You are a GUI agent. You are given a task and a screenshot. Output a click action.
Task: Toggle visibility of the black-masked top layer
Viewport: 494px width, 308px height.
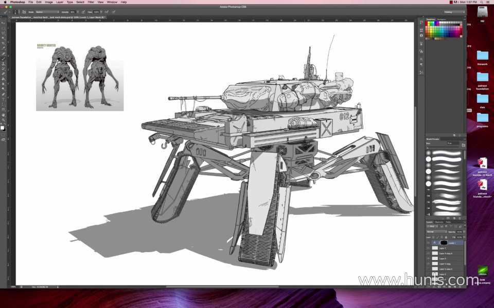click(x=428, y=243)
